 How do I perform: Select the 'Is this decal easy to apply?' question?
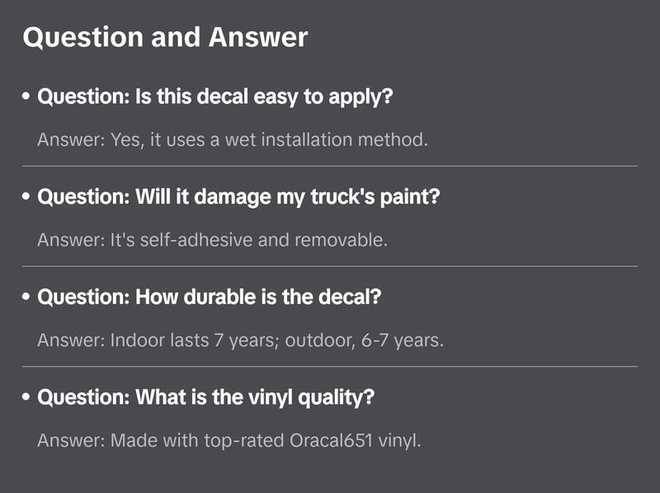[215, 96]
